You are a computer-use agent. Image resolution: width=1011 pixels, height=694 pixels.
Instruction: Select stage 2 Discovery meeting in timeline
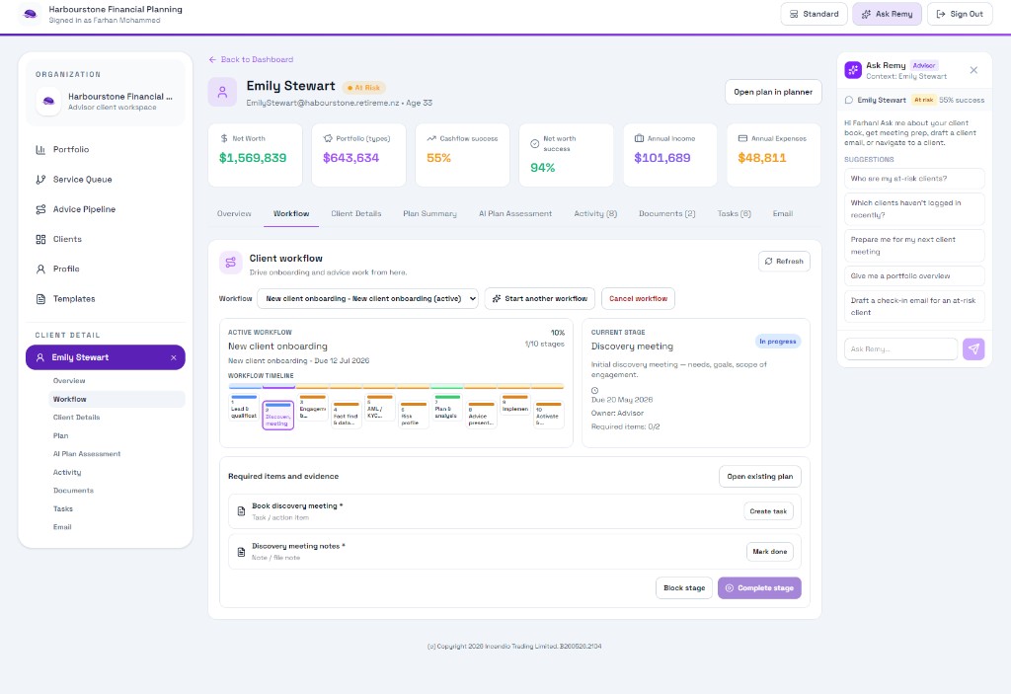click(277, 416)
